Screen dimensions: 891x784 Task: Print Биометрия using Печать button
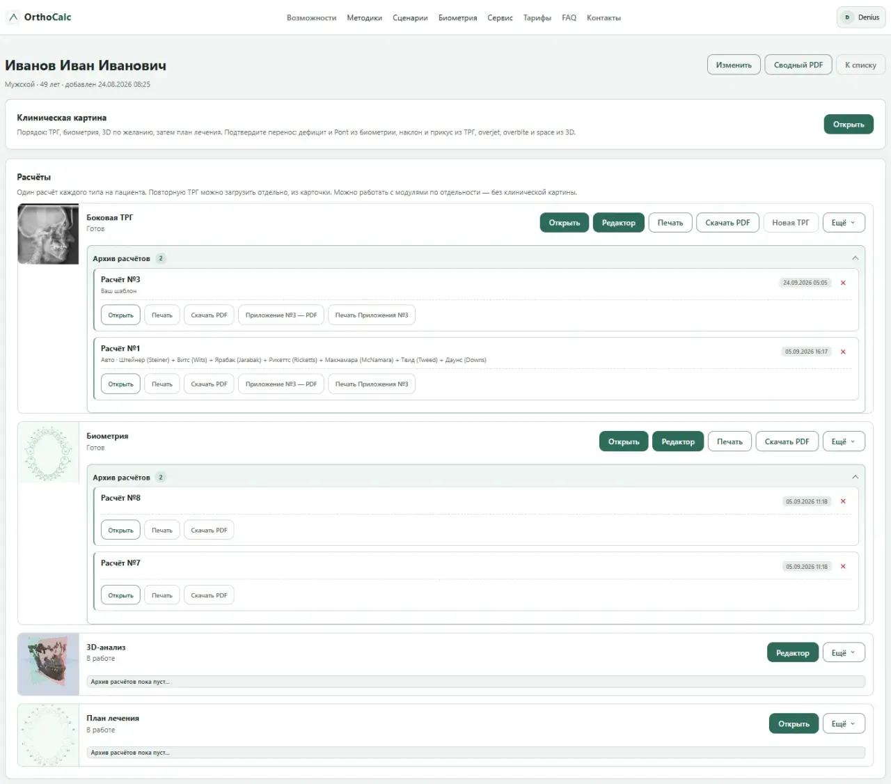tap(730, 441)
